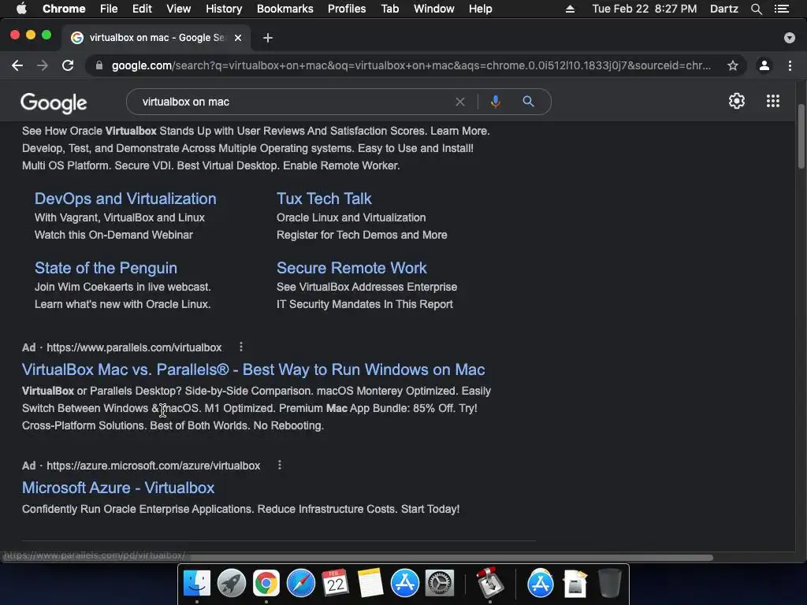The image size is (807, 605).
Task: Open State of the Penguin link
Action: click(x=106, y=268)
